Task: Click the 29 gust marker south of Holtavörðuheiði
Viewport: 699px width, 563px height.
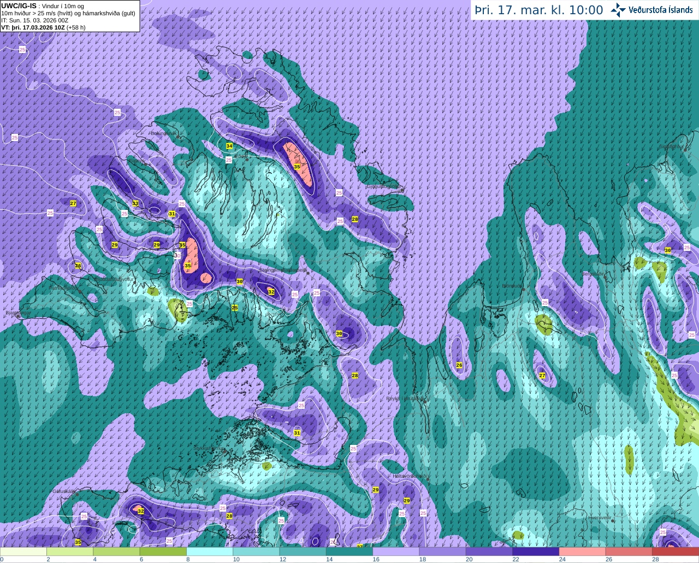Action: [407, 501]
